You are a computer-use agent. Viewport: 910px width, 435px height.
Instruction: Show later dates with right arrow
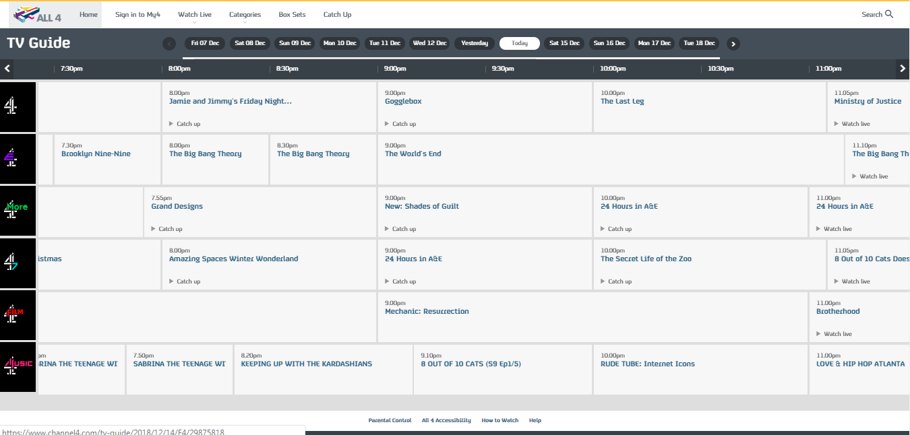coord(733,44)
